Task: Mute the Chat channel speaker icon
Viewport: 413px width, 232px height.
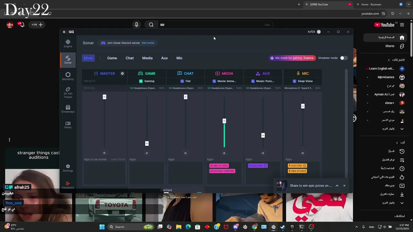Action: point(186,153)
